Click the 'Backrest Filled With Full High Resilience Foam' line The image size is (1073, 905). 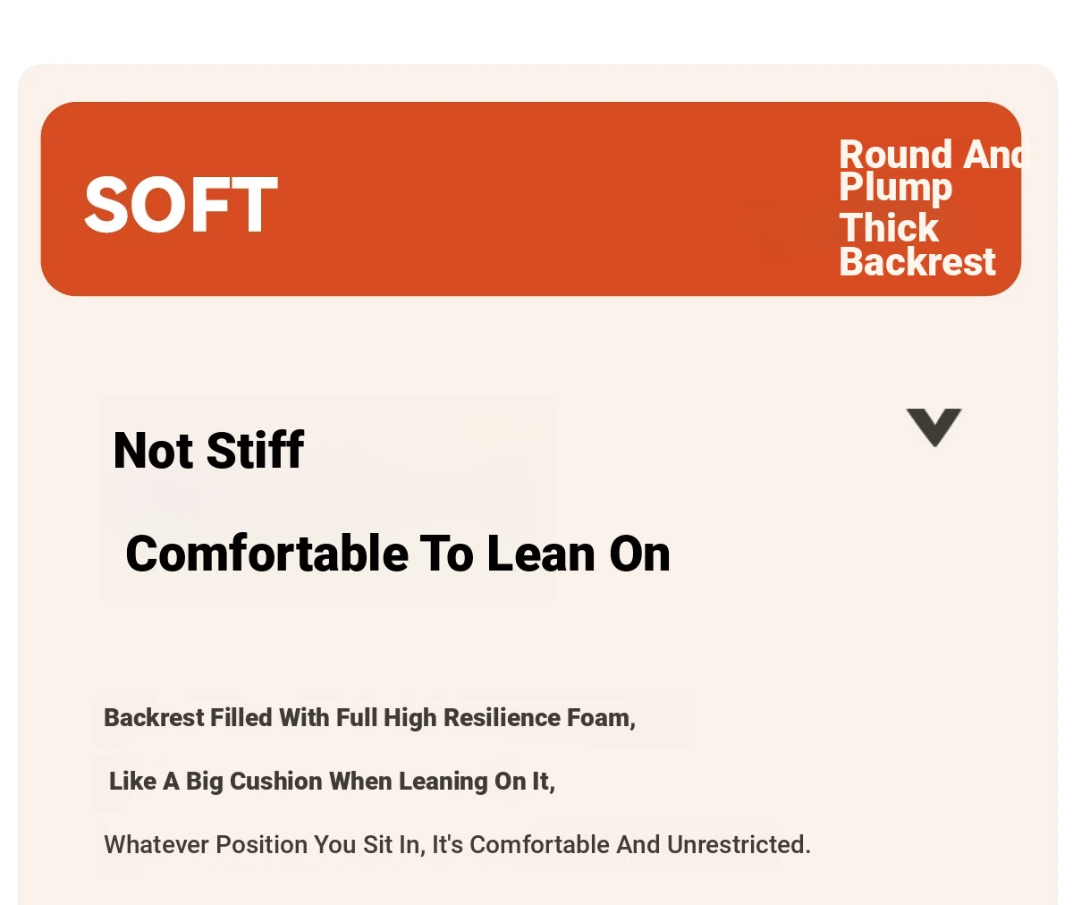click(369, 718)
